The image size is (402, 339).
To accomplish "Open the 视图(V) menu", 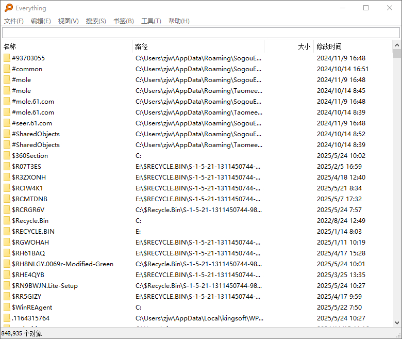I will [68, 21].
